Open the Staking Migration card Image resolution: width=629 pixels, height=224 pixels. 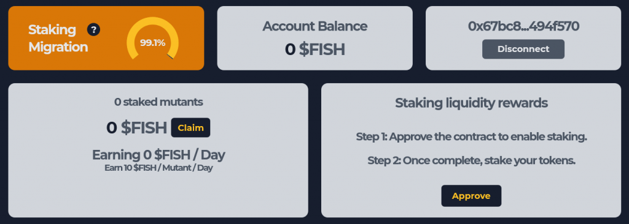pyautogui.click(x=106, y=38)
